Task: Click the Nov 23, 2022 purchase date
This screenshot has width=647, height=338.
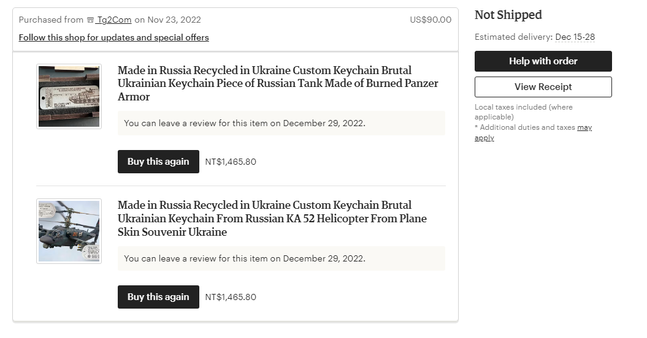Action: point(174,20)
